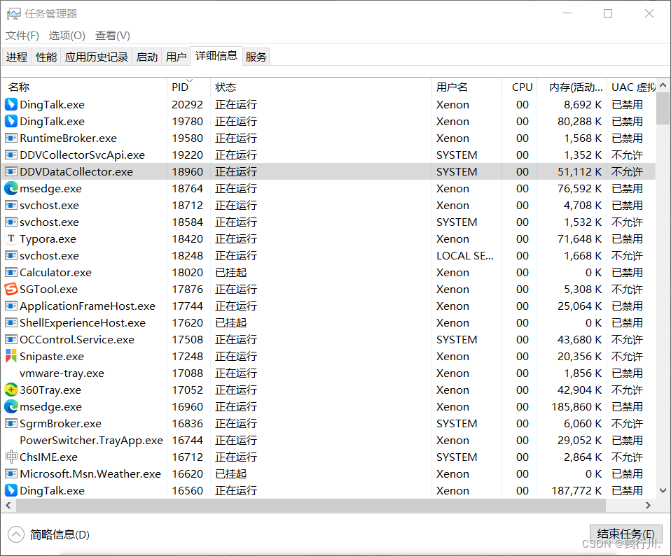This screenshot has height=556, width=671.
Task: Click memory value 80,288 K
Action: click(579, 122)
